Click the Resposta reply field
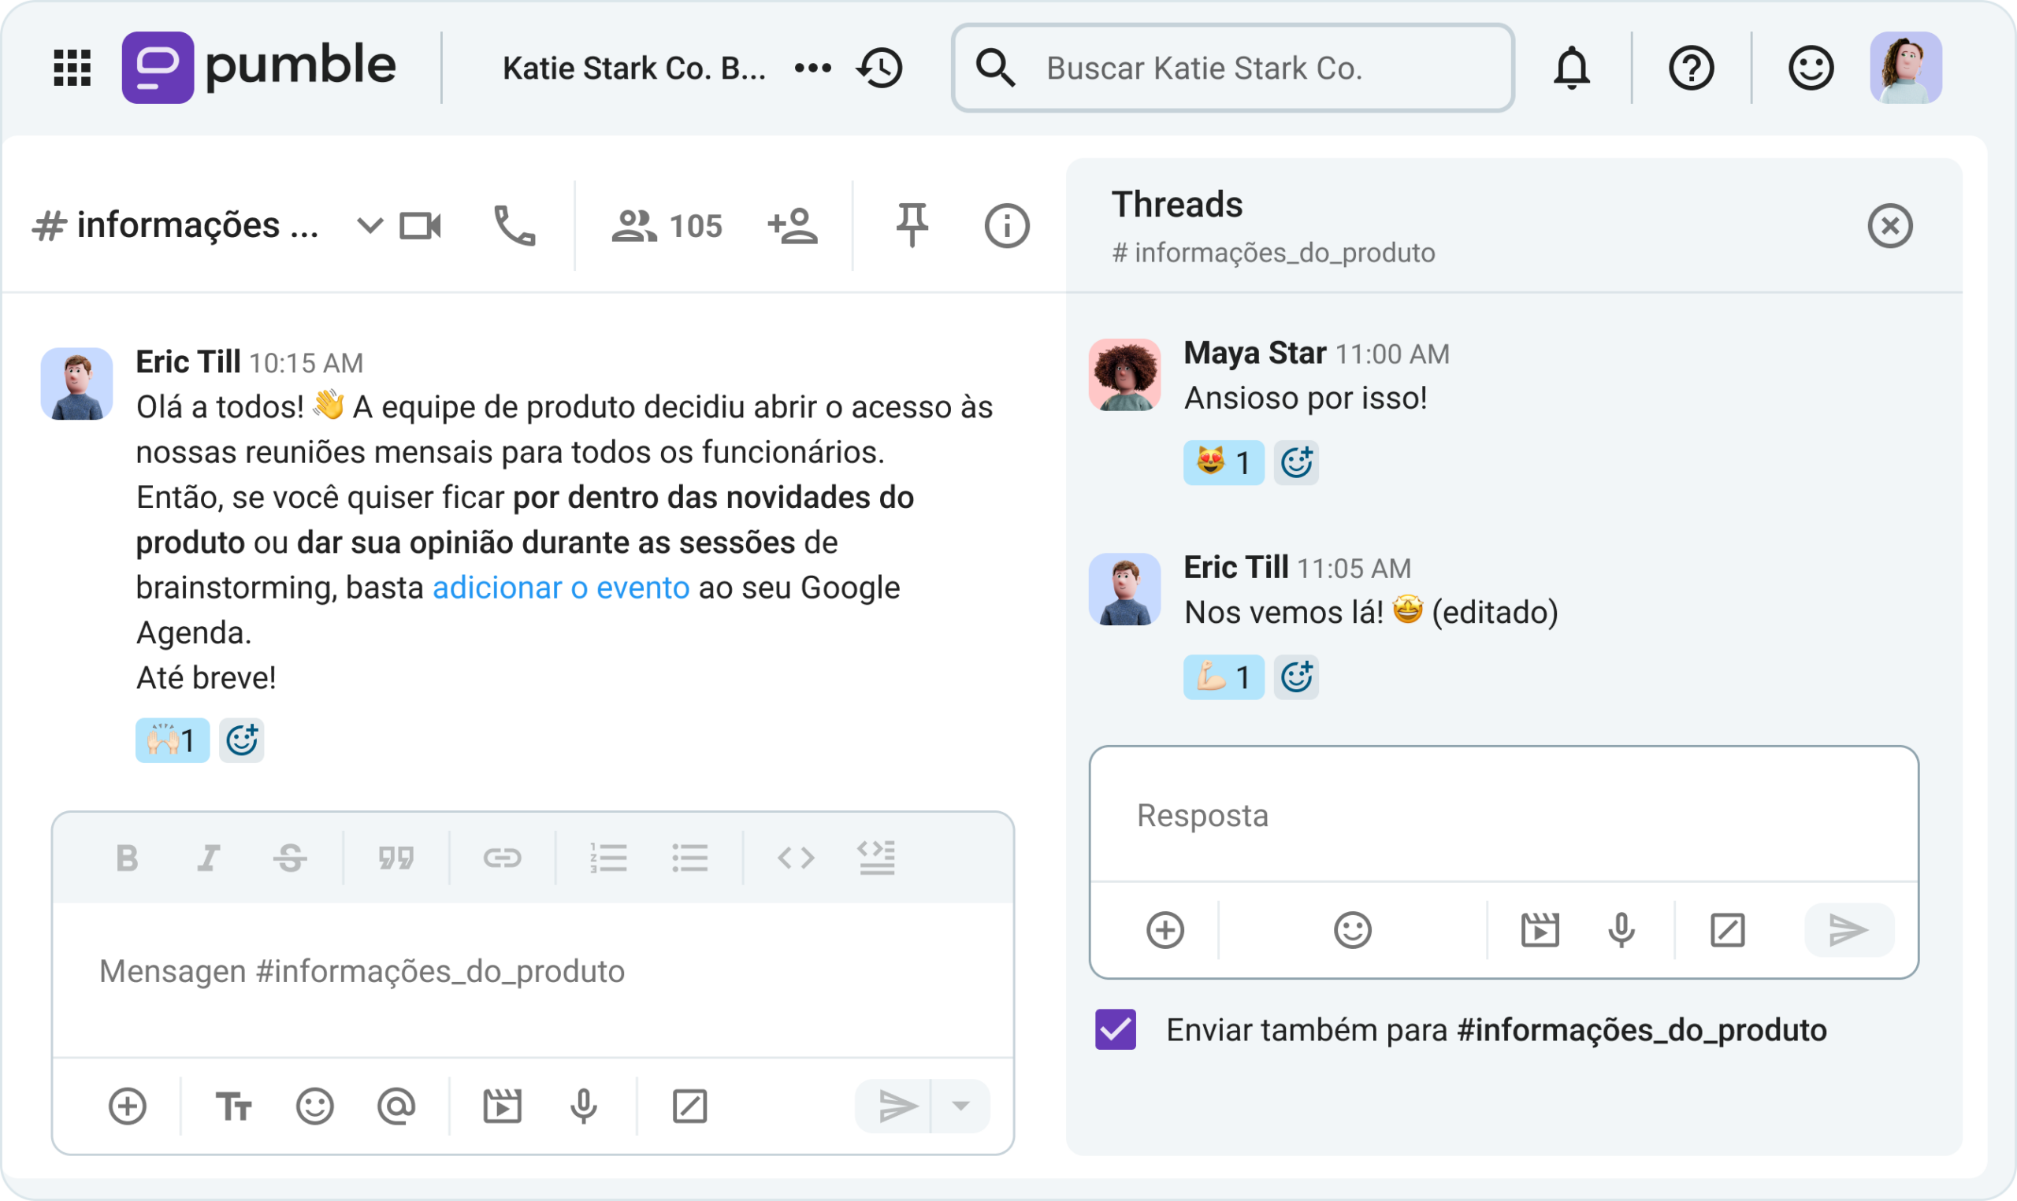This screenshot has width=2017, height=1201. click(1504, 816)
